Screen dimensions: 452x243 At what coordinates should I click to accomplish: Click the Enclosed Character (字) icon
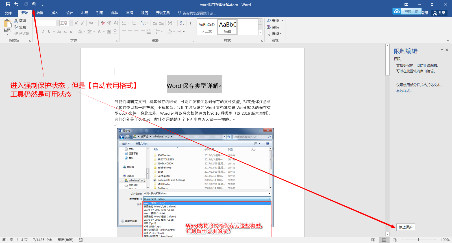pyautogui.click(x=115, y=32)
